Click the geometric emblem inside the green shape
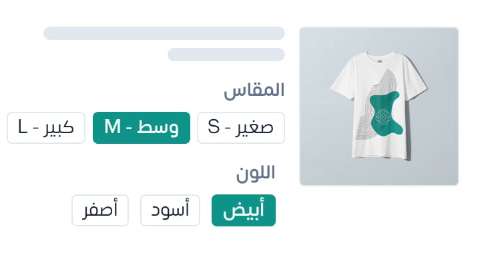This screenshot has width=486, height=253. click(382, 117)
